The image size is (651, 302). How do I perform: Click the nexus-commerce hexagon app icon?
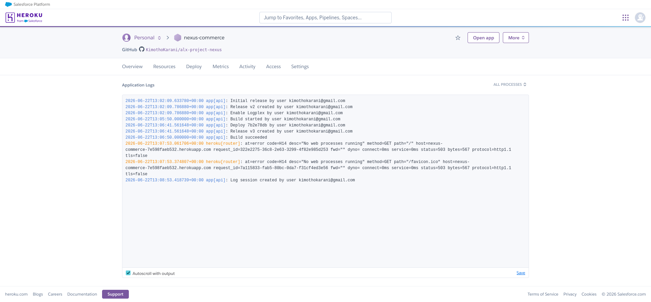(x=178, y=38)
